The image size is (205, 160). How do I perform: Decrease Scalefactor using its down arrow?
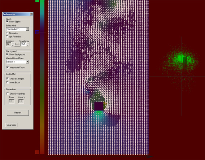[28, 45]
